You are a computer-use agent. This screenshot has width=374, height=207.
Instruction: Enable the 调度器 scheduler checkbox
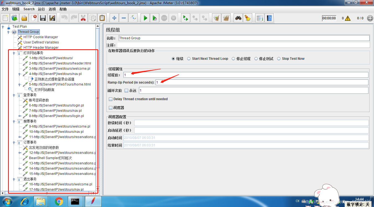(111, 108)
